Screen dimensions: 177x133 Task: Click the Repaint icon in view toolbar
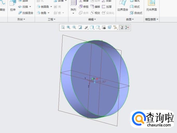[80, 27]
